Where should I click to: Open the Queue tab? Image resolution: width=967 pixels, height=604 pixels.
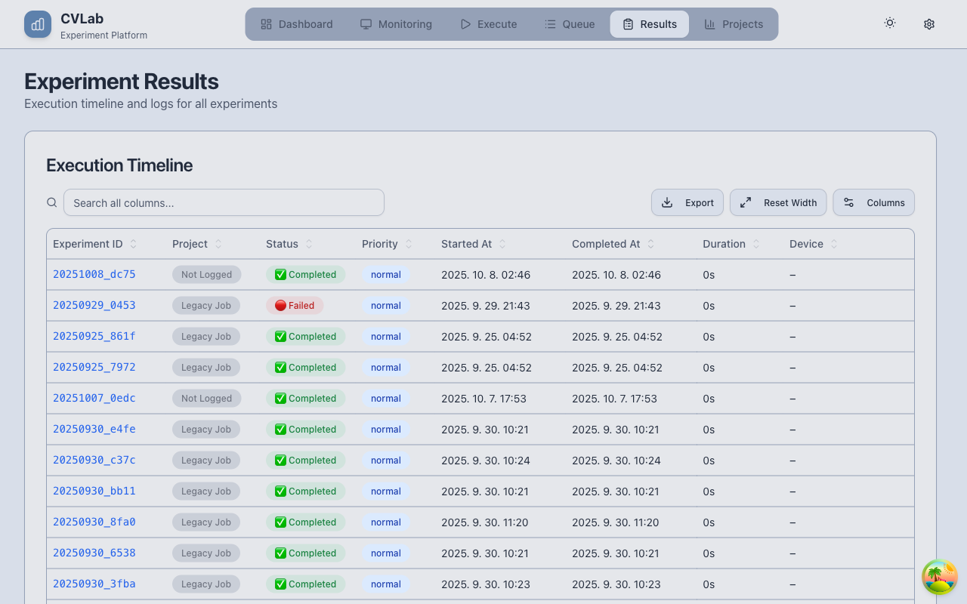[570, 24]
